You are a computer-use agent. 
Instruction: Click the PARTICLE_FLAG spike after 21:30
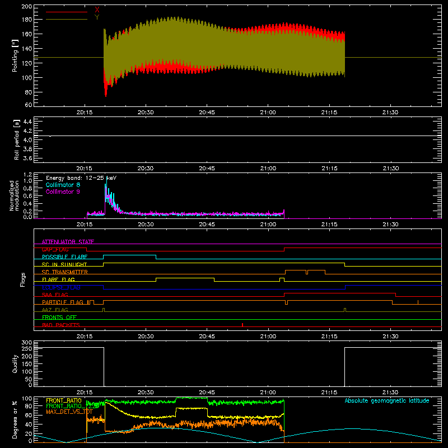pos(418,302)
